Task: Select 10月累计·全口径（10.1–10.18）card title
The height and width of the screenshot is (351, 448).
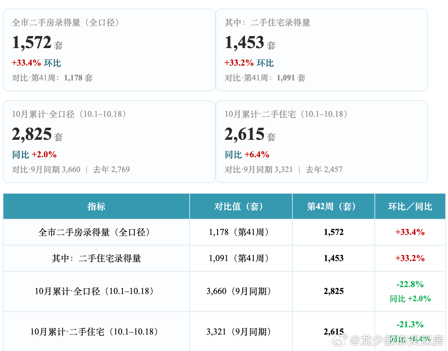Action: point(70,114)
